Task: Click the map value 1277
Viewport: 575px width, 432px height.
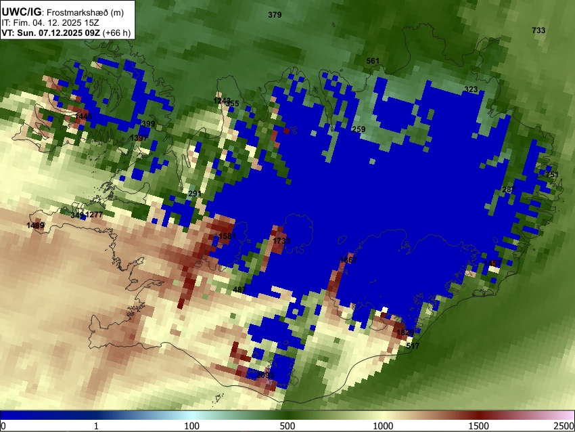Action: (x=94, y=215)
